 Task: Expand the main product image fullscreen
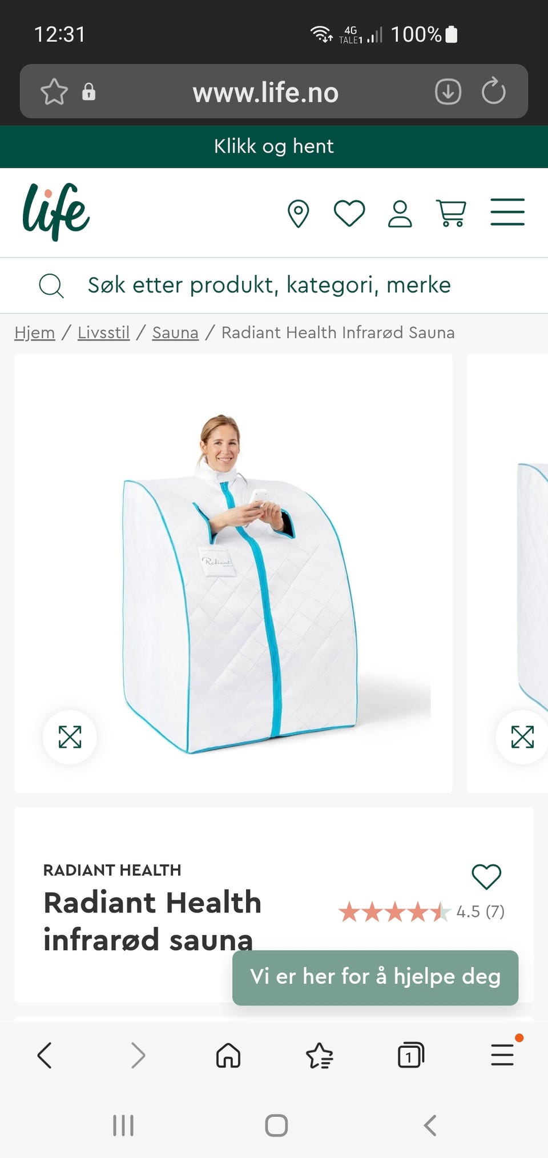pyautogui.click(x=70, y=737)
